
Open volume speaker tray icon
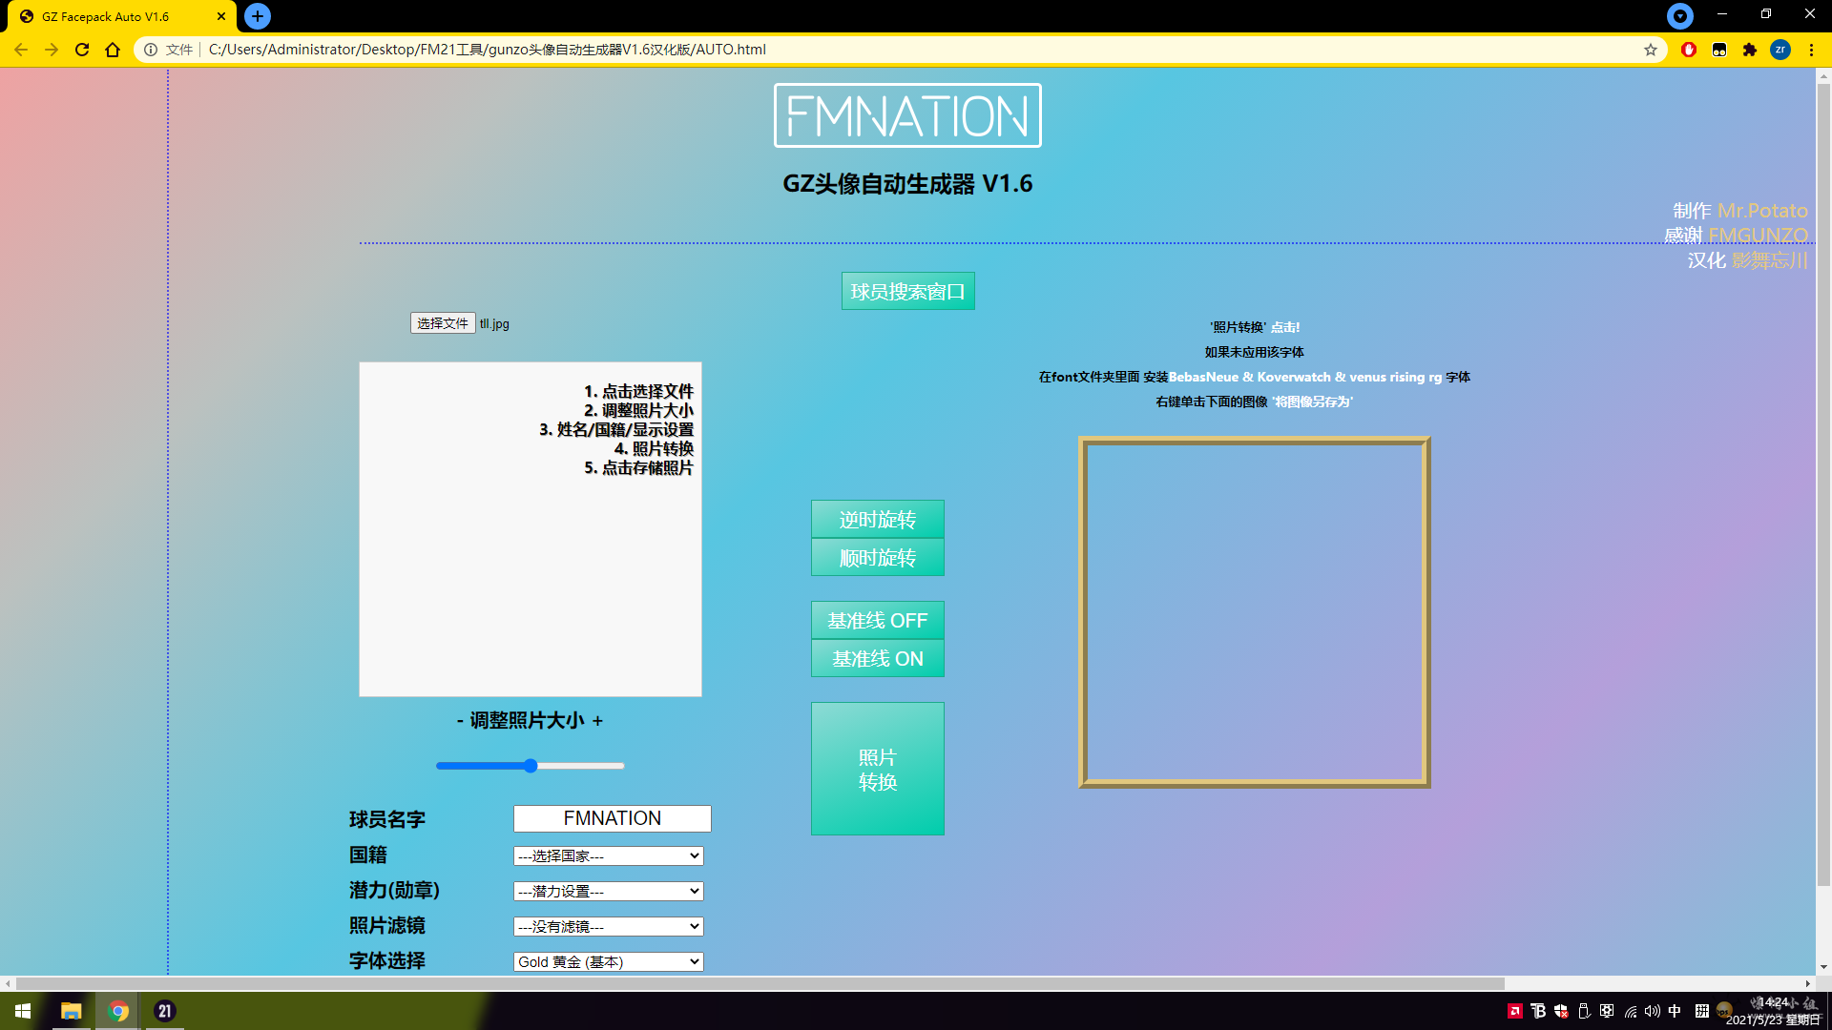tap(1653, 1011)
